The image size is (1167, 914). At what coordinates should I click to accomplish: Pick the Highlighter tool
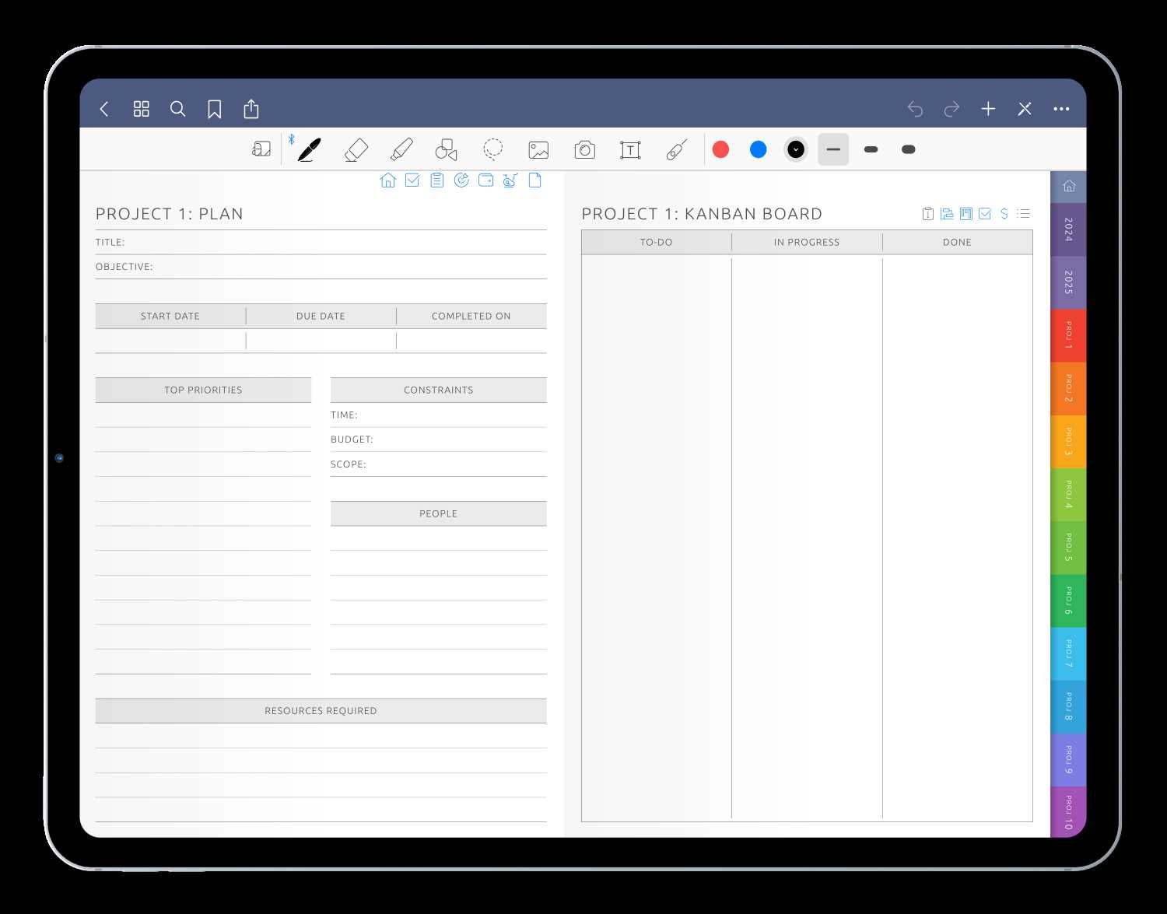(x=401, y=149)
